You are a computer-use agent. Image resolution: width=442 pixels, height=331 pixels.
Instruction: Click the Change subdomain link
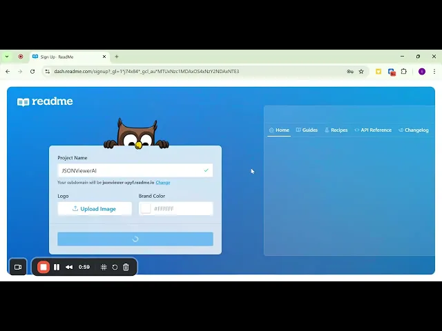coord(163,182)
